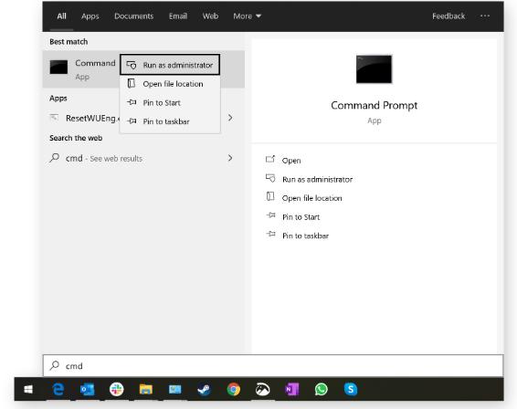Expand the More dropdown filter
The width and height of the screenshot is (517, 409).
tap(247, 16)
